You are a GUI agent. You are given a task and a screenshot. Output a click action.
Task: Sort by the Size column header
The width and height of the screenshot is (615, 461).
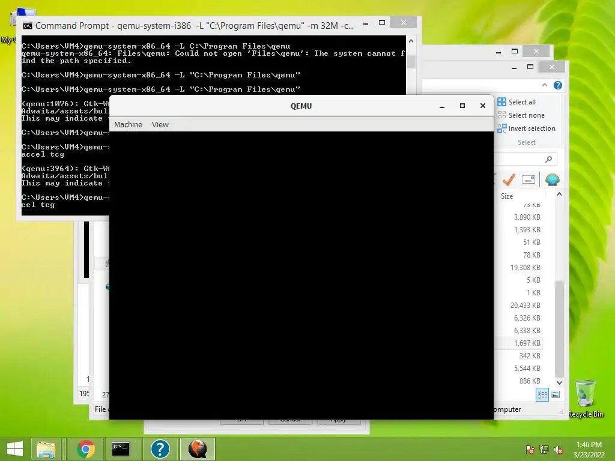pyautogui.click(x=507, y=196)
